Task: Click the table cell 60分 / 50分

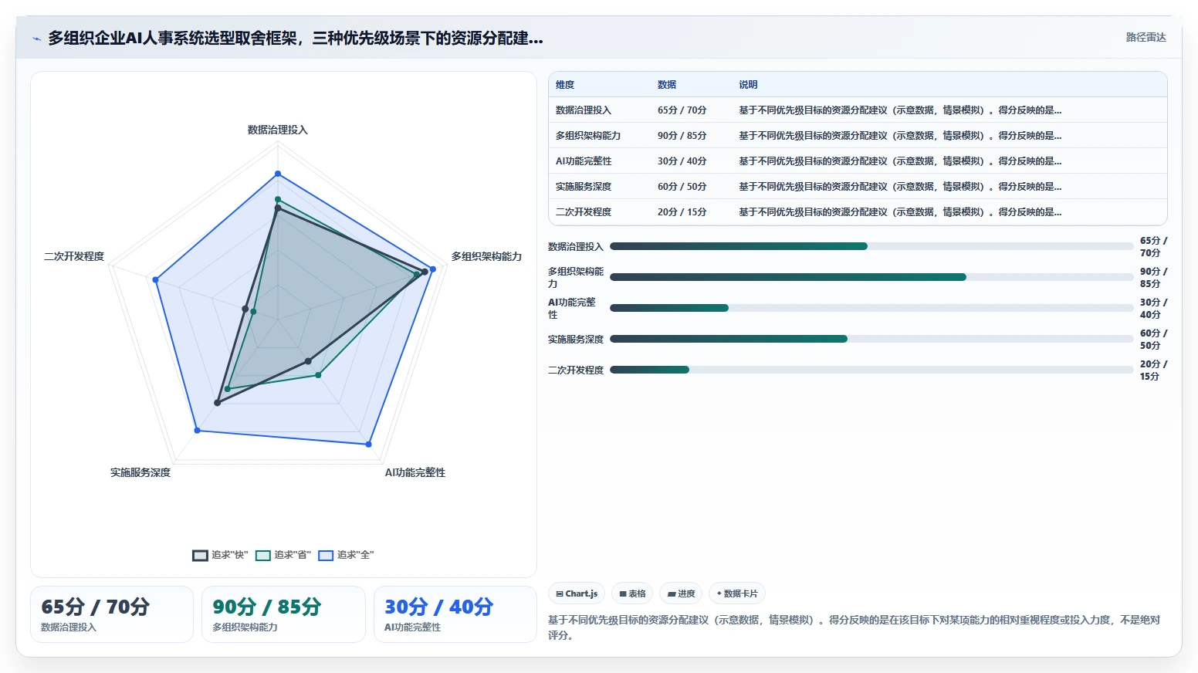Action: pyautogui.click(x=682, y=187)
